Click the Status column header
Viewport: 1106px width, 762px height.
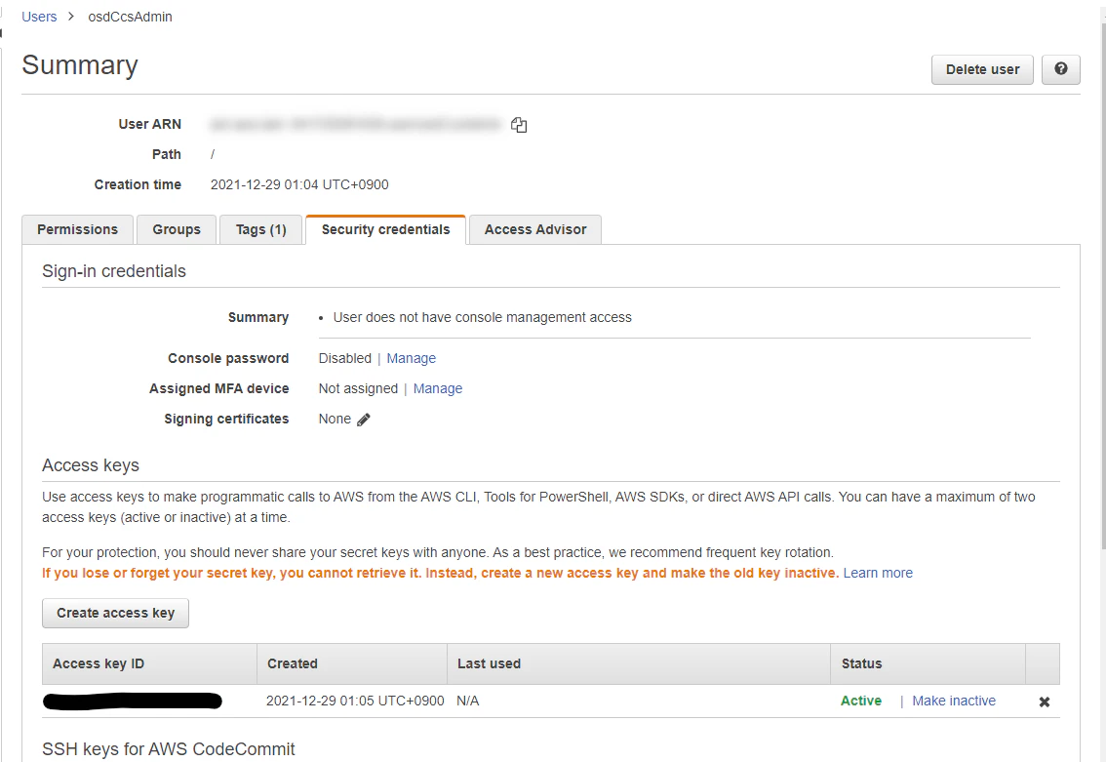tap(928, 663)
